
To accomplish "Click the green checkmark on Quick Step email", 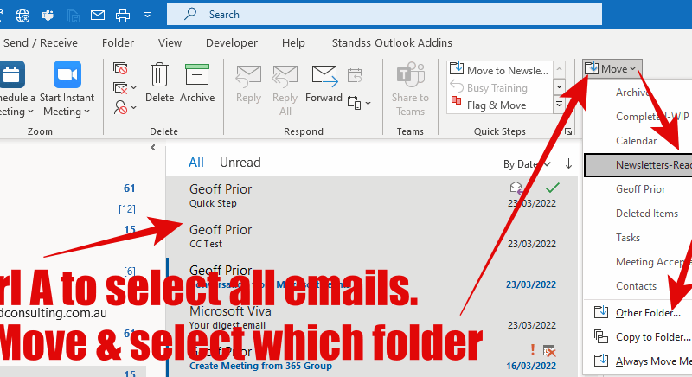I will coord(553,187).
